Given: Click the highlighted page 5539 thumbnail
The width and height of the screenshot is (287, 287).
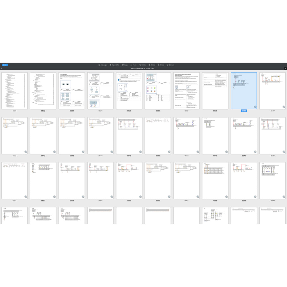Looking at the screenshot, I should pyautogui.click(x=244, y=91).
